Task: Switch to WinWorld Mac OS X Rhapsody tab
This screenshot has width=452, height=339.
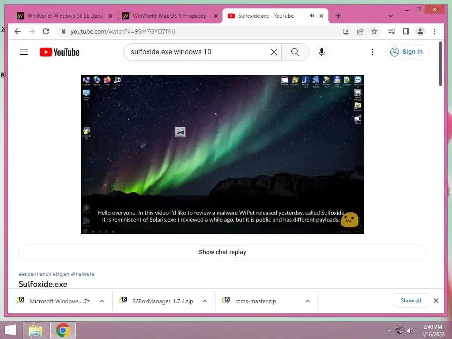Action: click(x=170, y=16)
